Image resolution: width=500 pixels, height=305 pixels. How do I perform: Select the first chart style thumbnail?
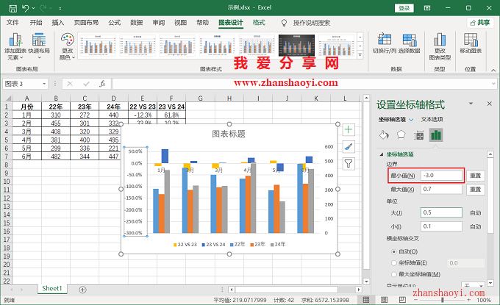tap(97, 46)
